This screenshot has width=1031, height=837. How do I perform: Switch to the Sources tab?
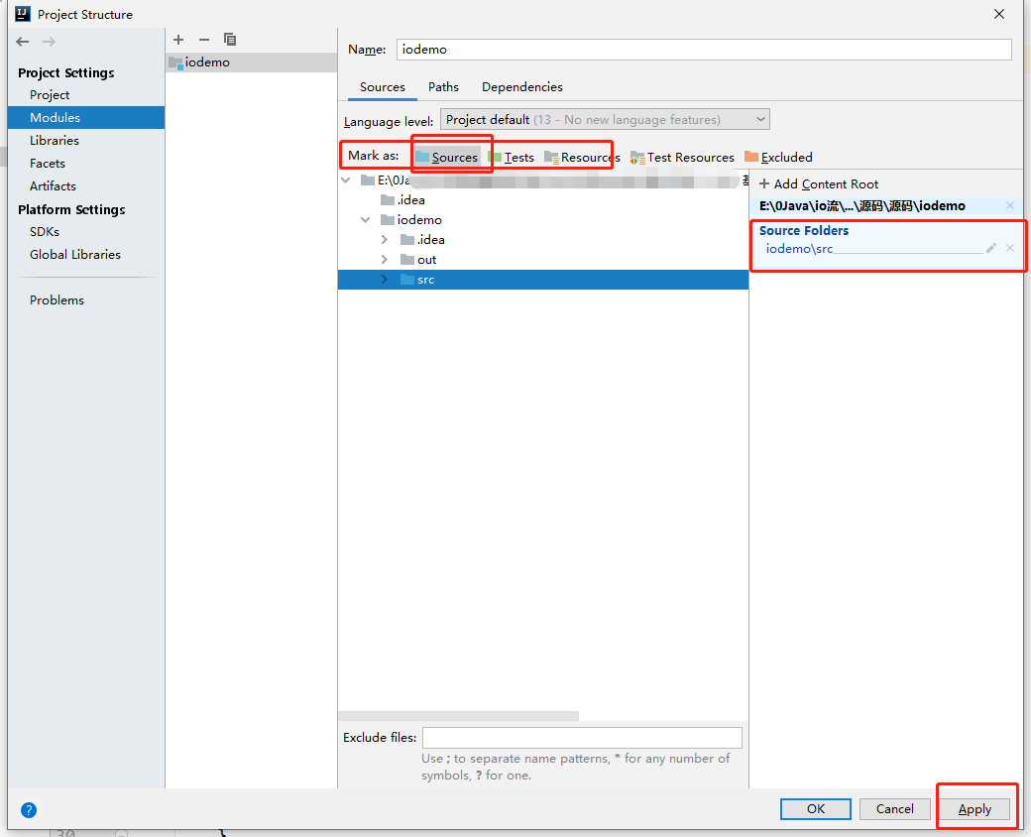pyautogui.click(x=382, y=87)
